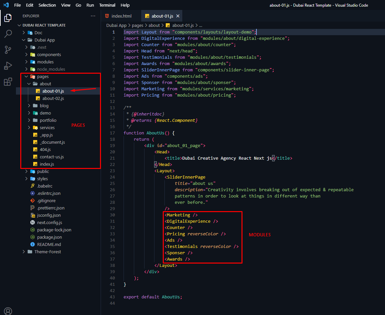Click the README.md info file icon

[33, 244]
